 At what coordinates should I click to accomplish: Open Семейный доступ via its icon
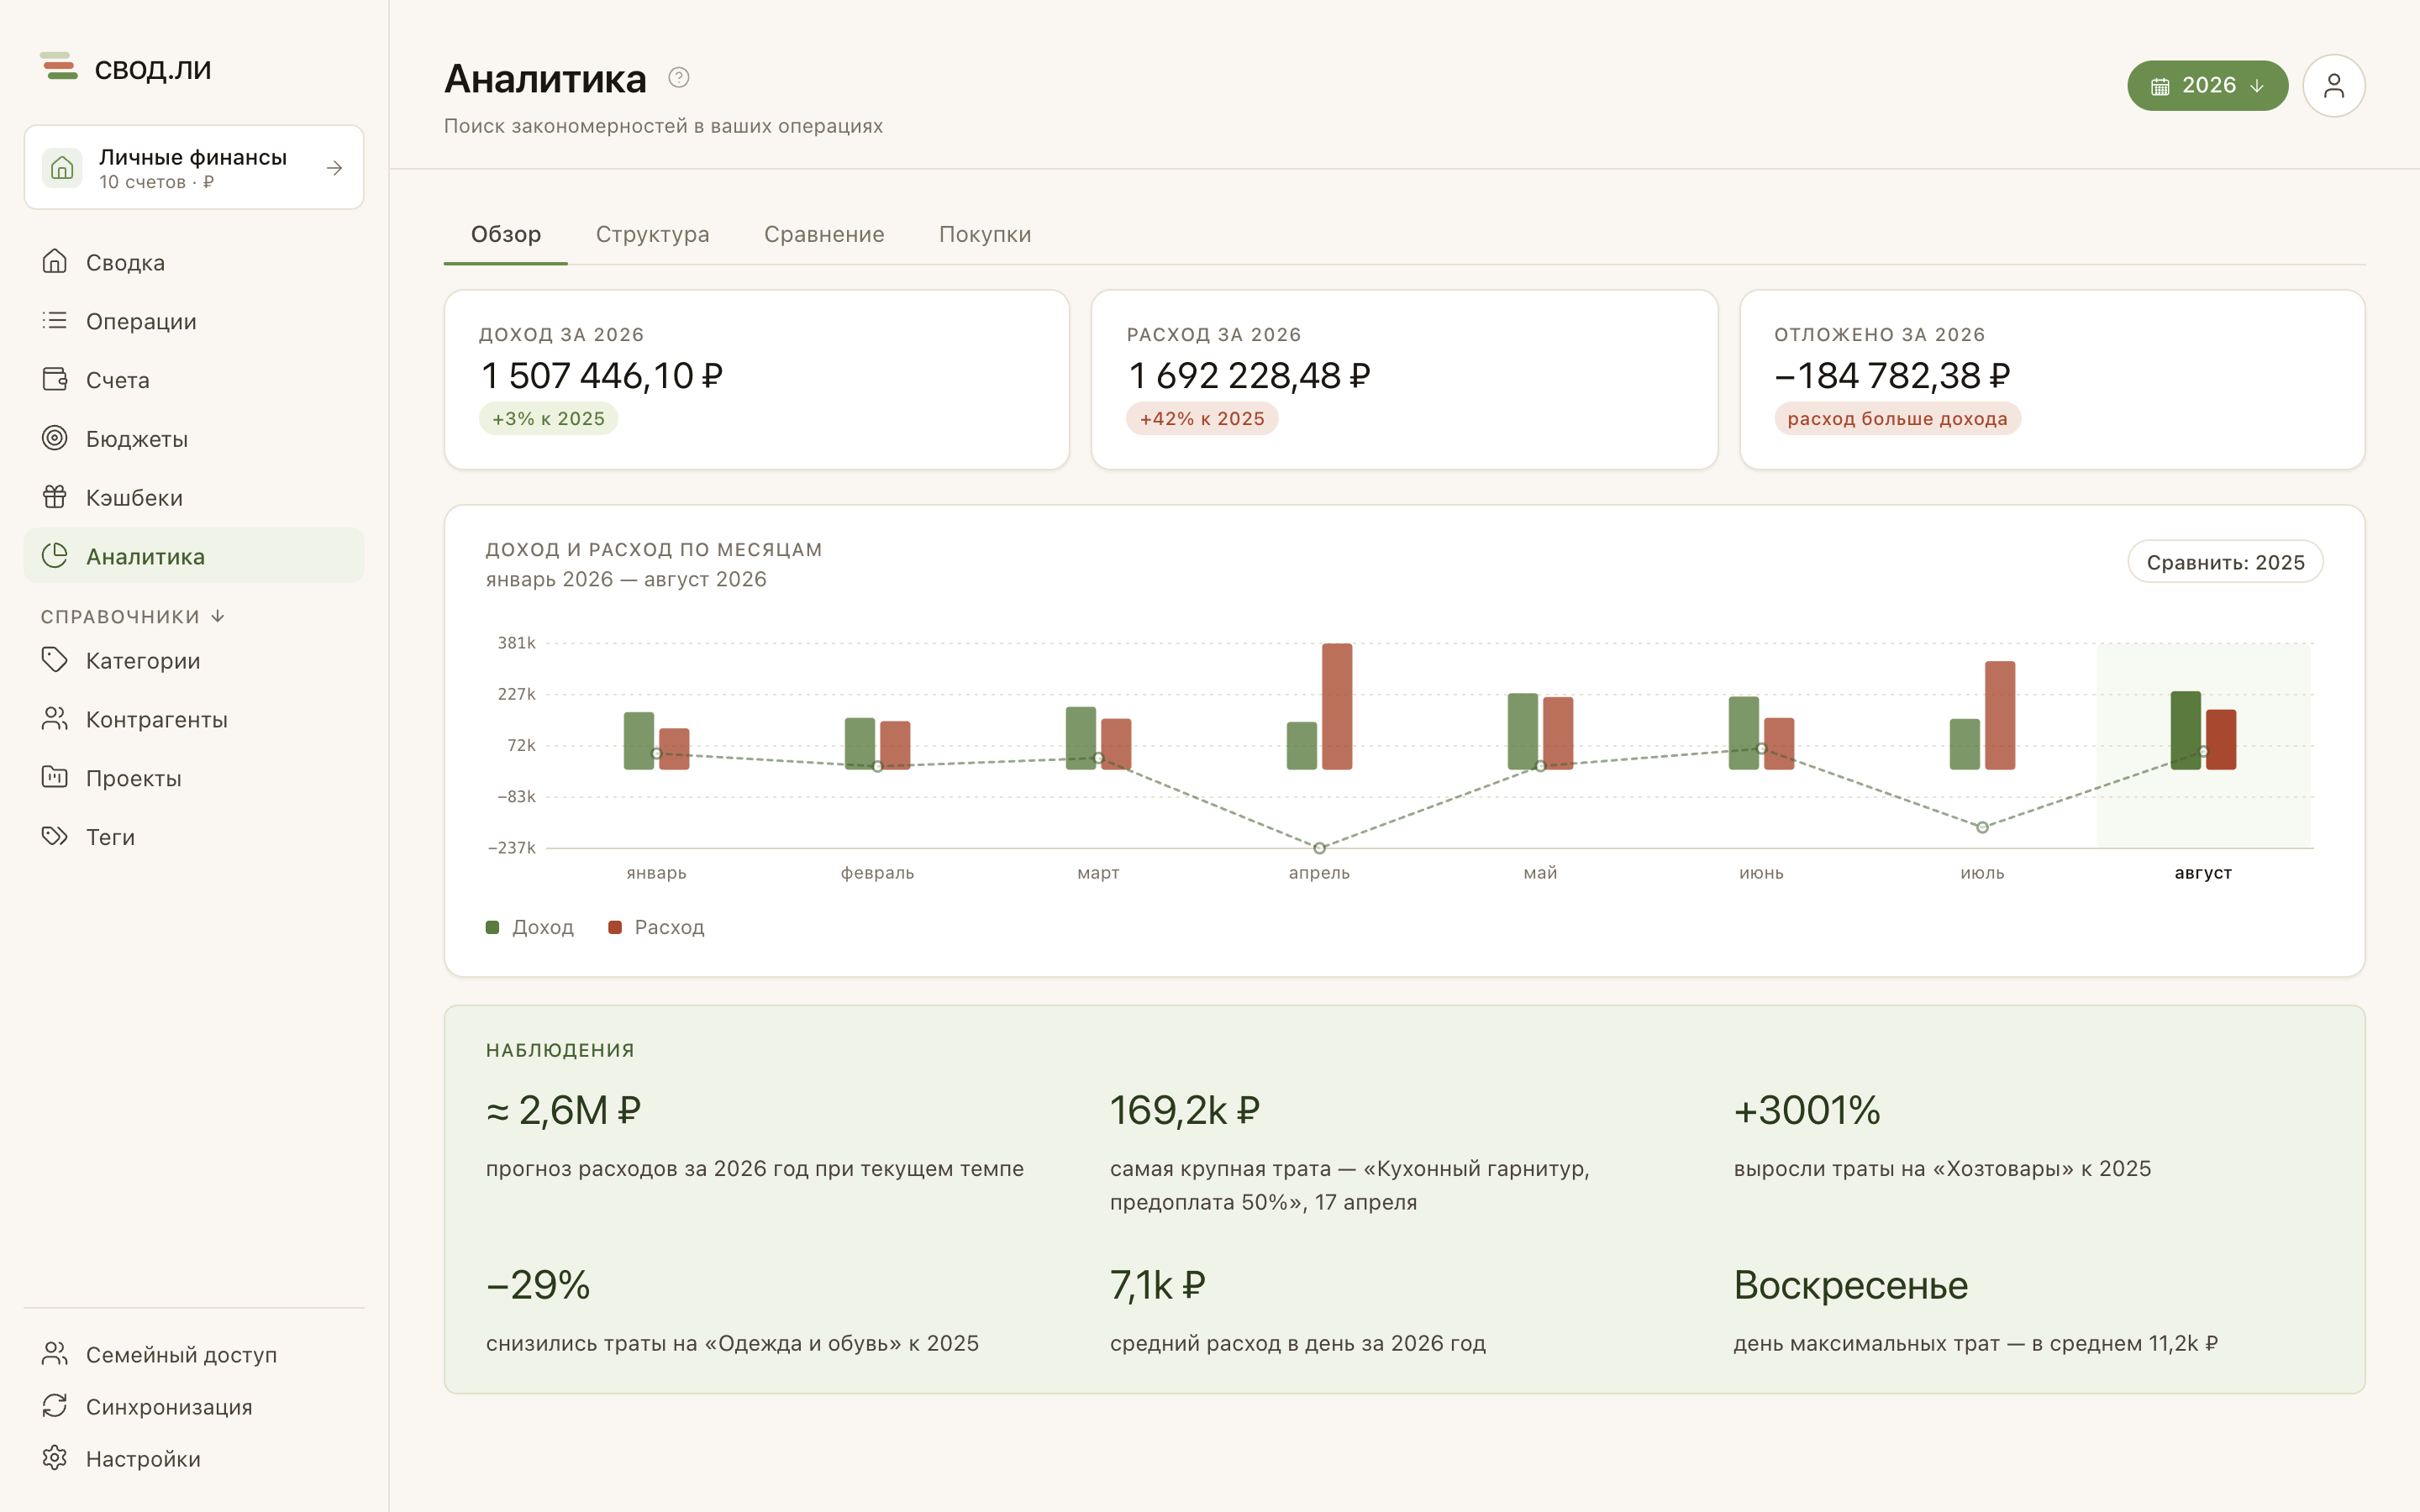(x=55, y=1354)
